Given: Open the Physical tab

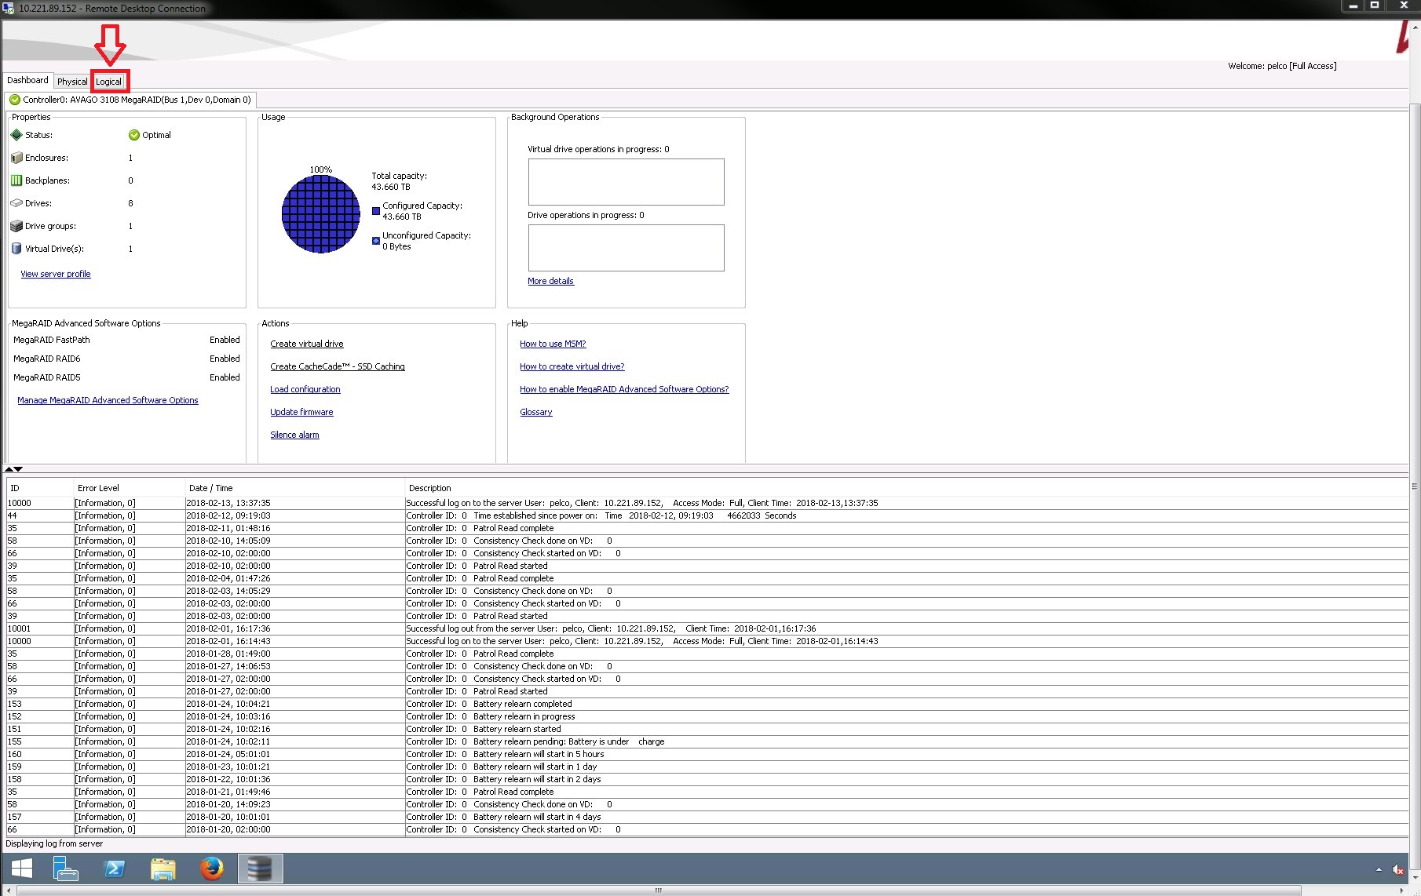Looking at the screenshot, I should click(x=72, y=81).
